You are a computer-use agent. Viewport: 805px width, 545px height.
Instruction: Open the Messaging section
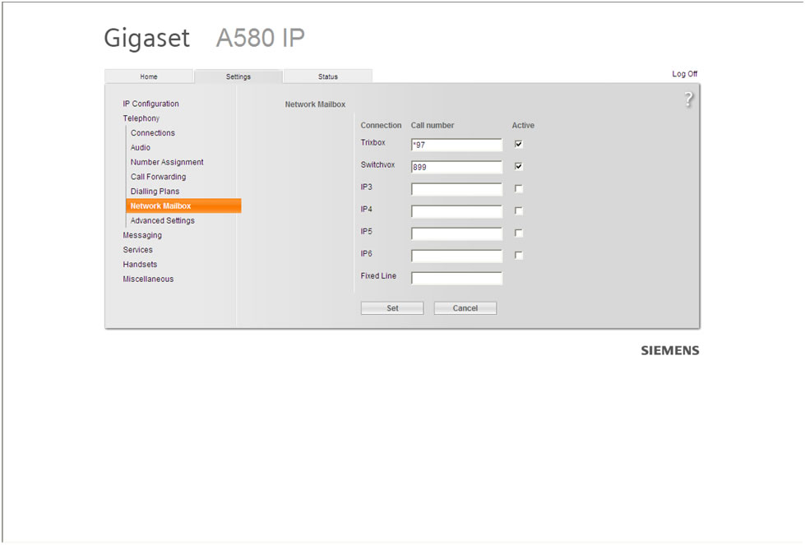point(142,235)
